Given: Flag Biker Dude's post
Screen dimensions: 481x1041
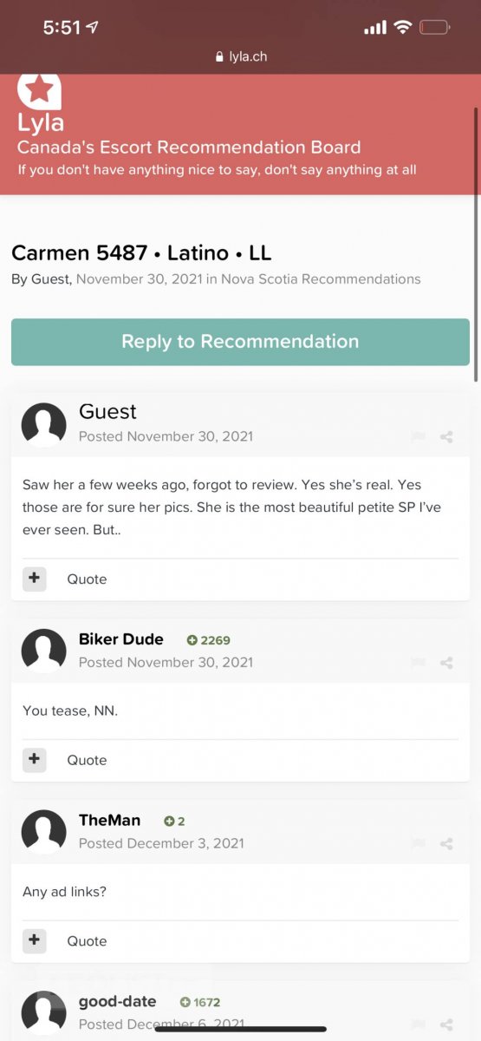Looking at the screenshot, I should (x=418, y=663).
